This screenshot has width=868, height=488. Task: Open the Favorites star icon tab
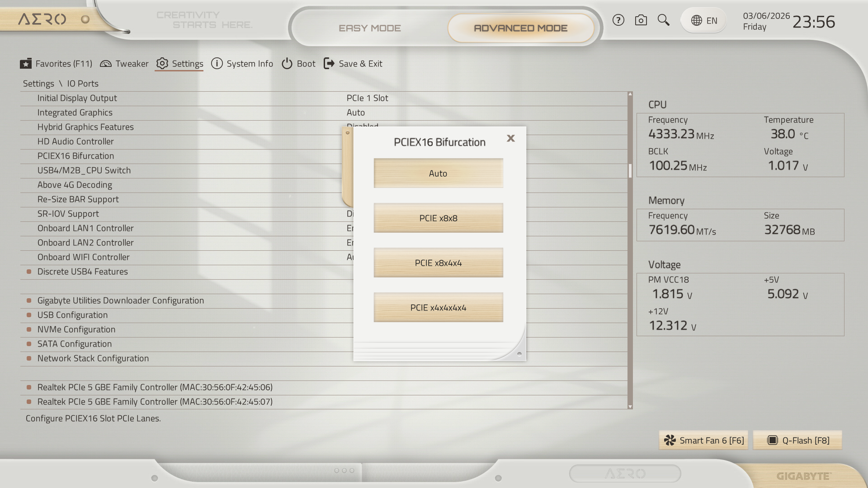26,64
